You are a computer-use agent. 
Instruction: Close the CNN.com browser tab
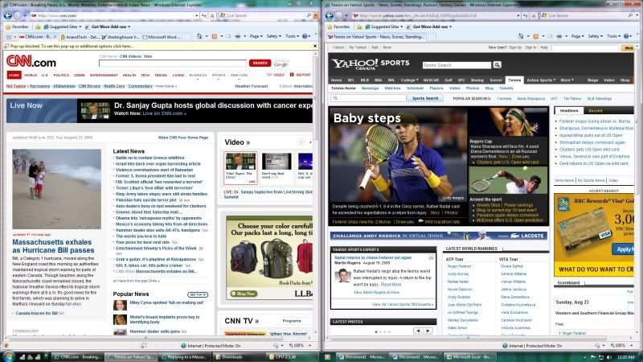tap(55, 37)
